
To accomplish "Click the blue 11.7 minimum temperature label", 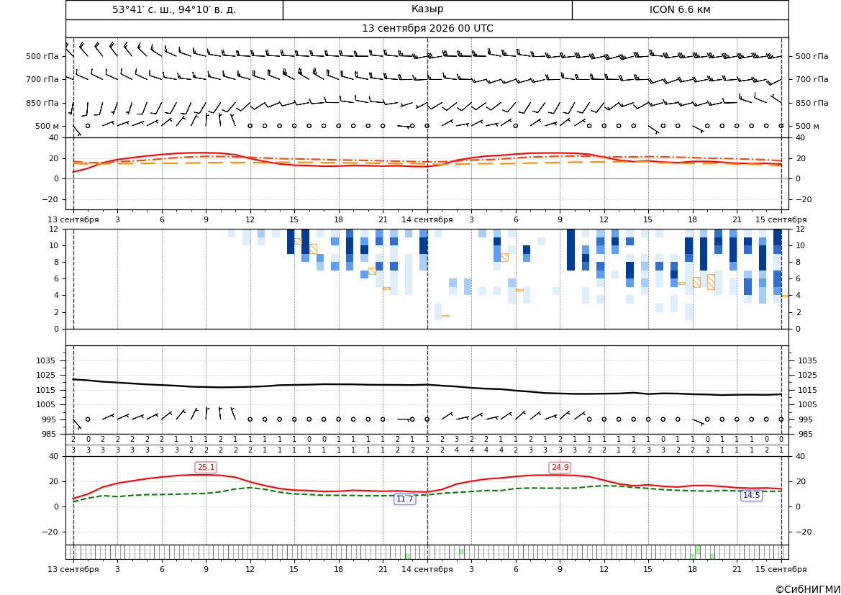I will pyautogui.click(x=404, y=499).
